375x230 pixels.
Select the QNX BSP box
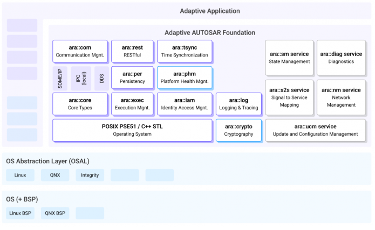(x=55, y=213)
